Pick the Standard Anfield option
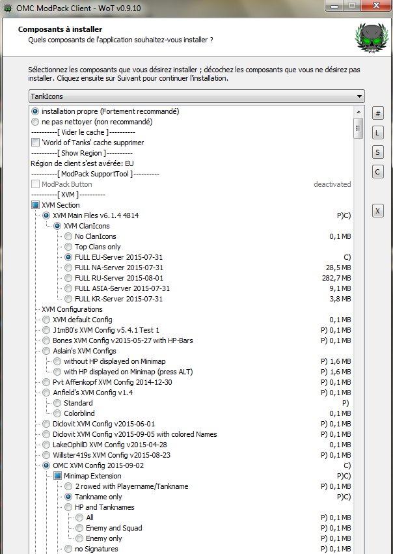The width and height of the screenshot is (393, 554). point(57,403)
